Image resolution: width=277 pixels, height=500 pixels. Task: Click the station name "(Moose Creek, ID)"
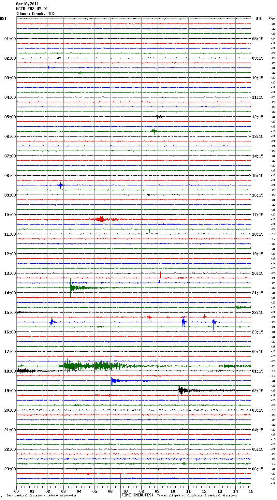click(36, 14)
